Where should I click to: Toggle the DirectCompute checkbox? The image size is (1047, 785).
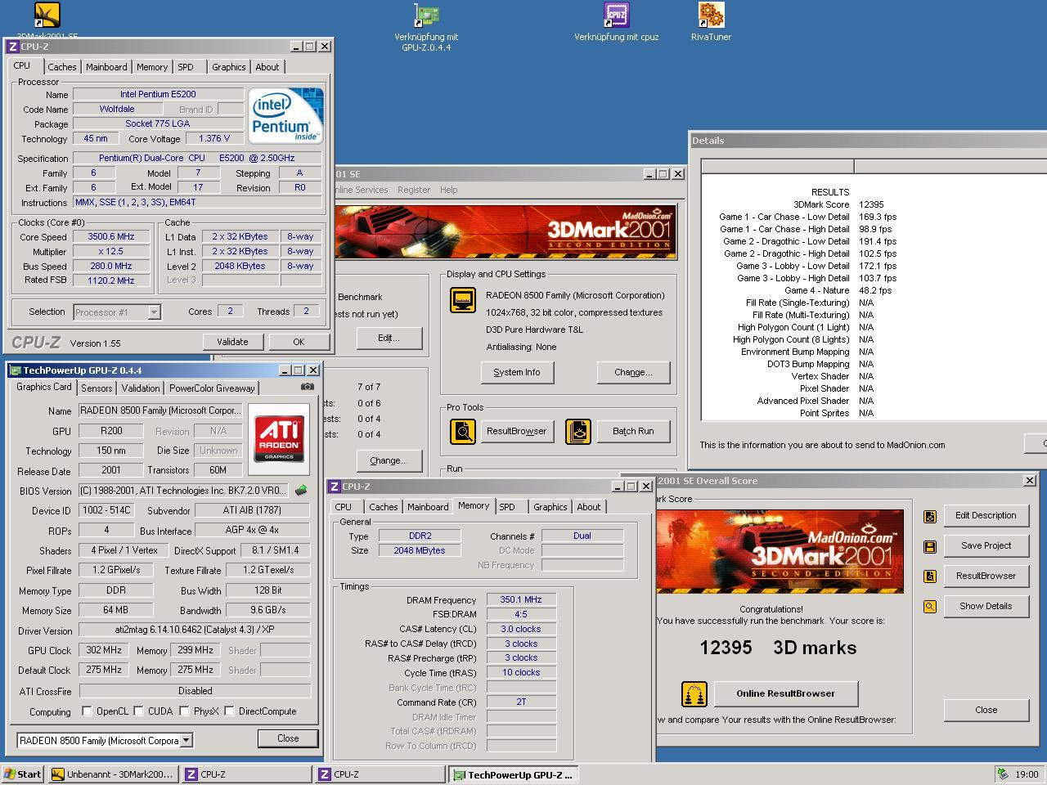pos(229,711)
